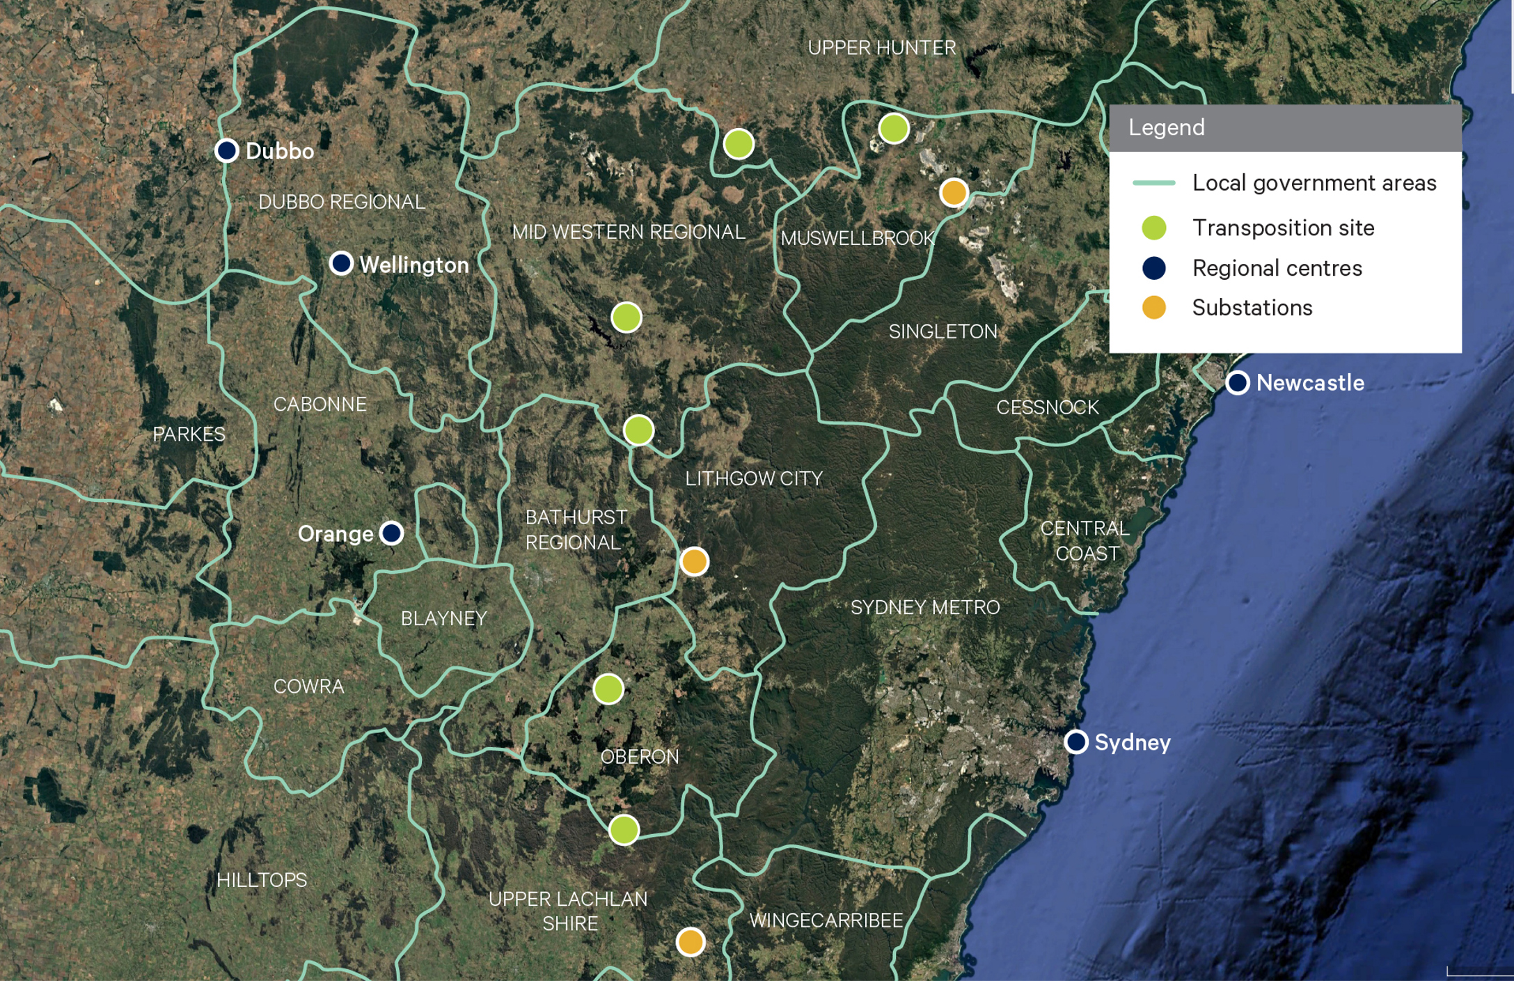Screen dimensions: 1514x981
Task: Click the Newcastle regional centre marker
Action: pos(1237,383)
